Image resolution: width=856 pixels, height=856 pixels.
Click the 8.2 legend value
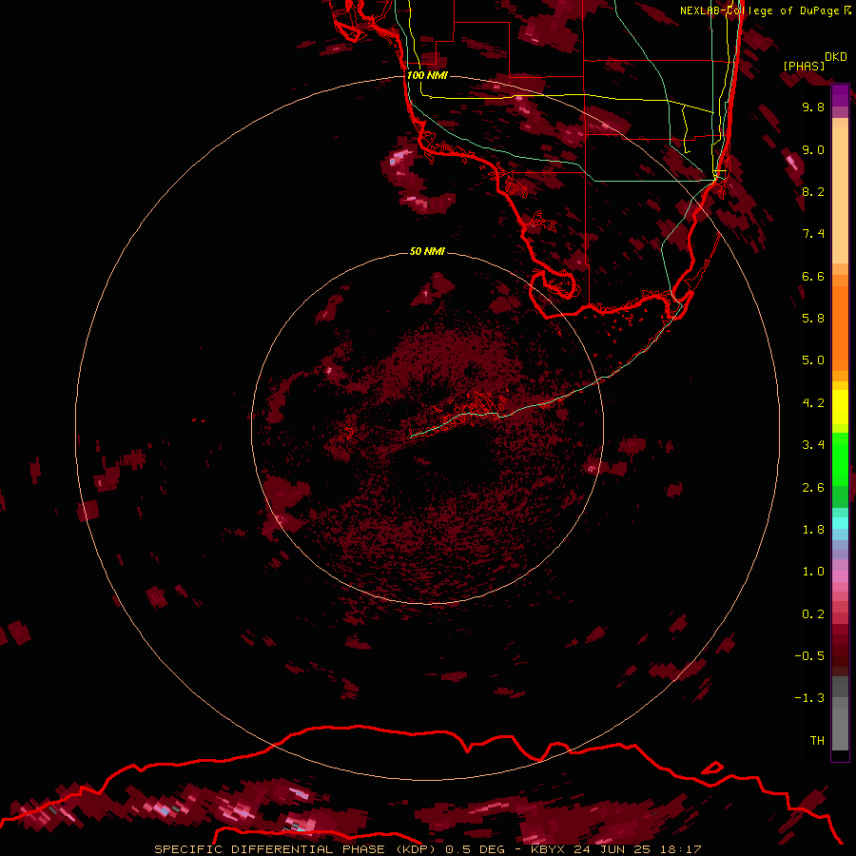[813, 191]
